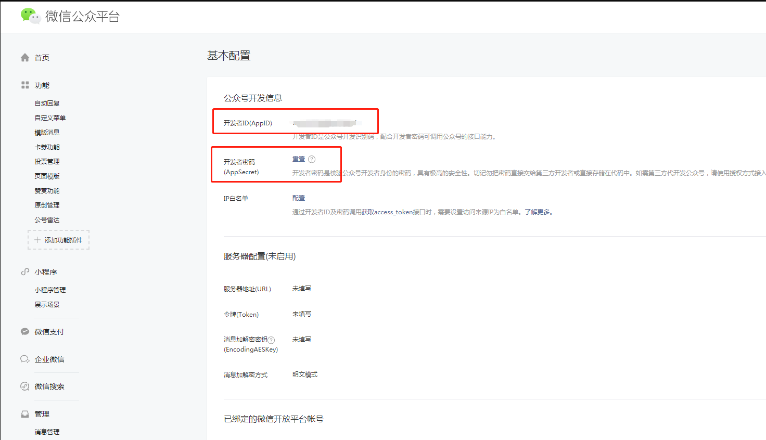Open 公号雷达 page
Viewport: 766px width, 440px height.
[47, 220]
